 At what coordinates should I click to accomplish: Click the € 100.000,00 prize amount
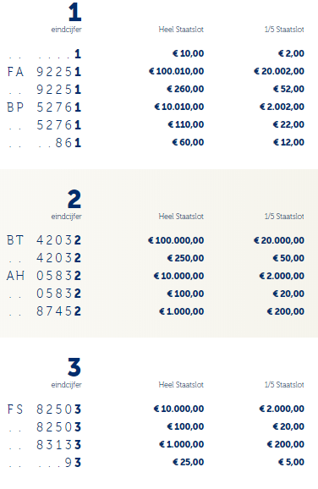(x=176, y=240)
